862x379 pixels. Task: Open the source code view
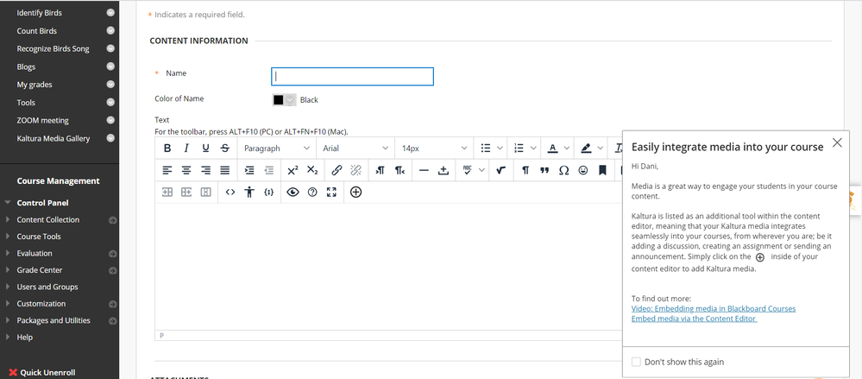pos(230,192)
